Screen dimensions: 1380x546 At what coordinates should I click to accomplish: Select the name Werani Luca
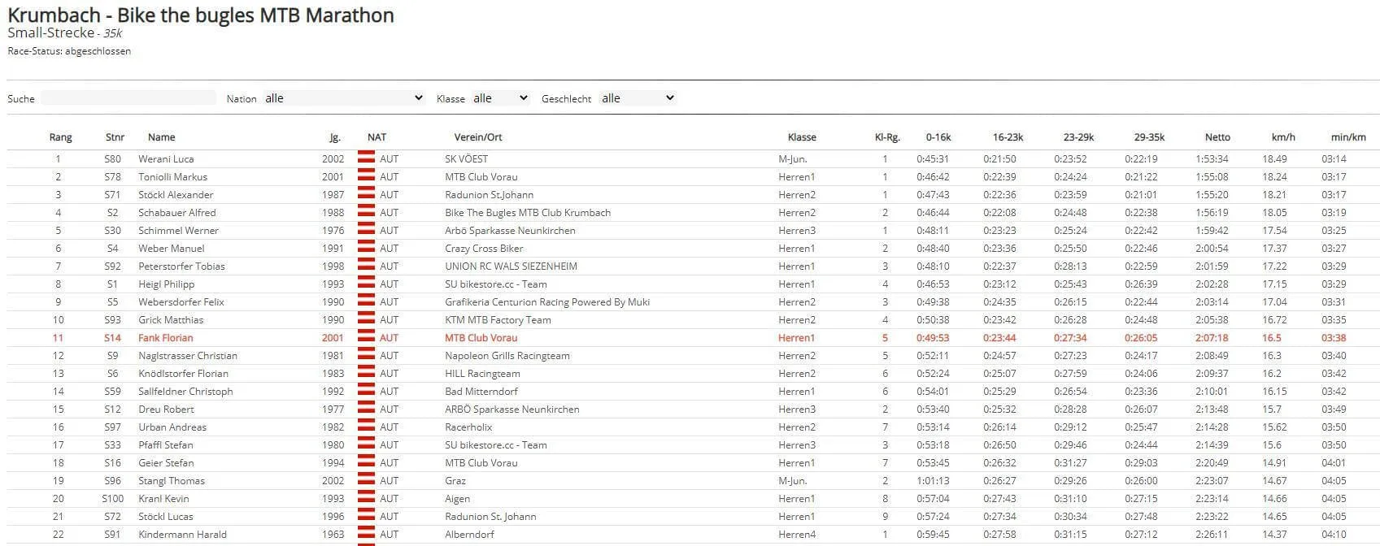[166, 159]
